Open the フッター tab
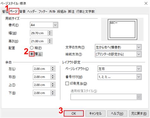 tap(43, 11)
